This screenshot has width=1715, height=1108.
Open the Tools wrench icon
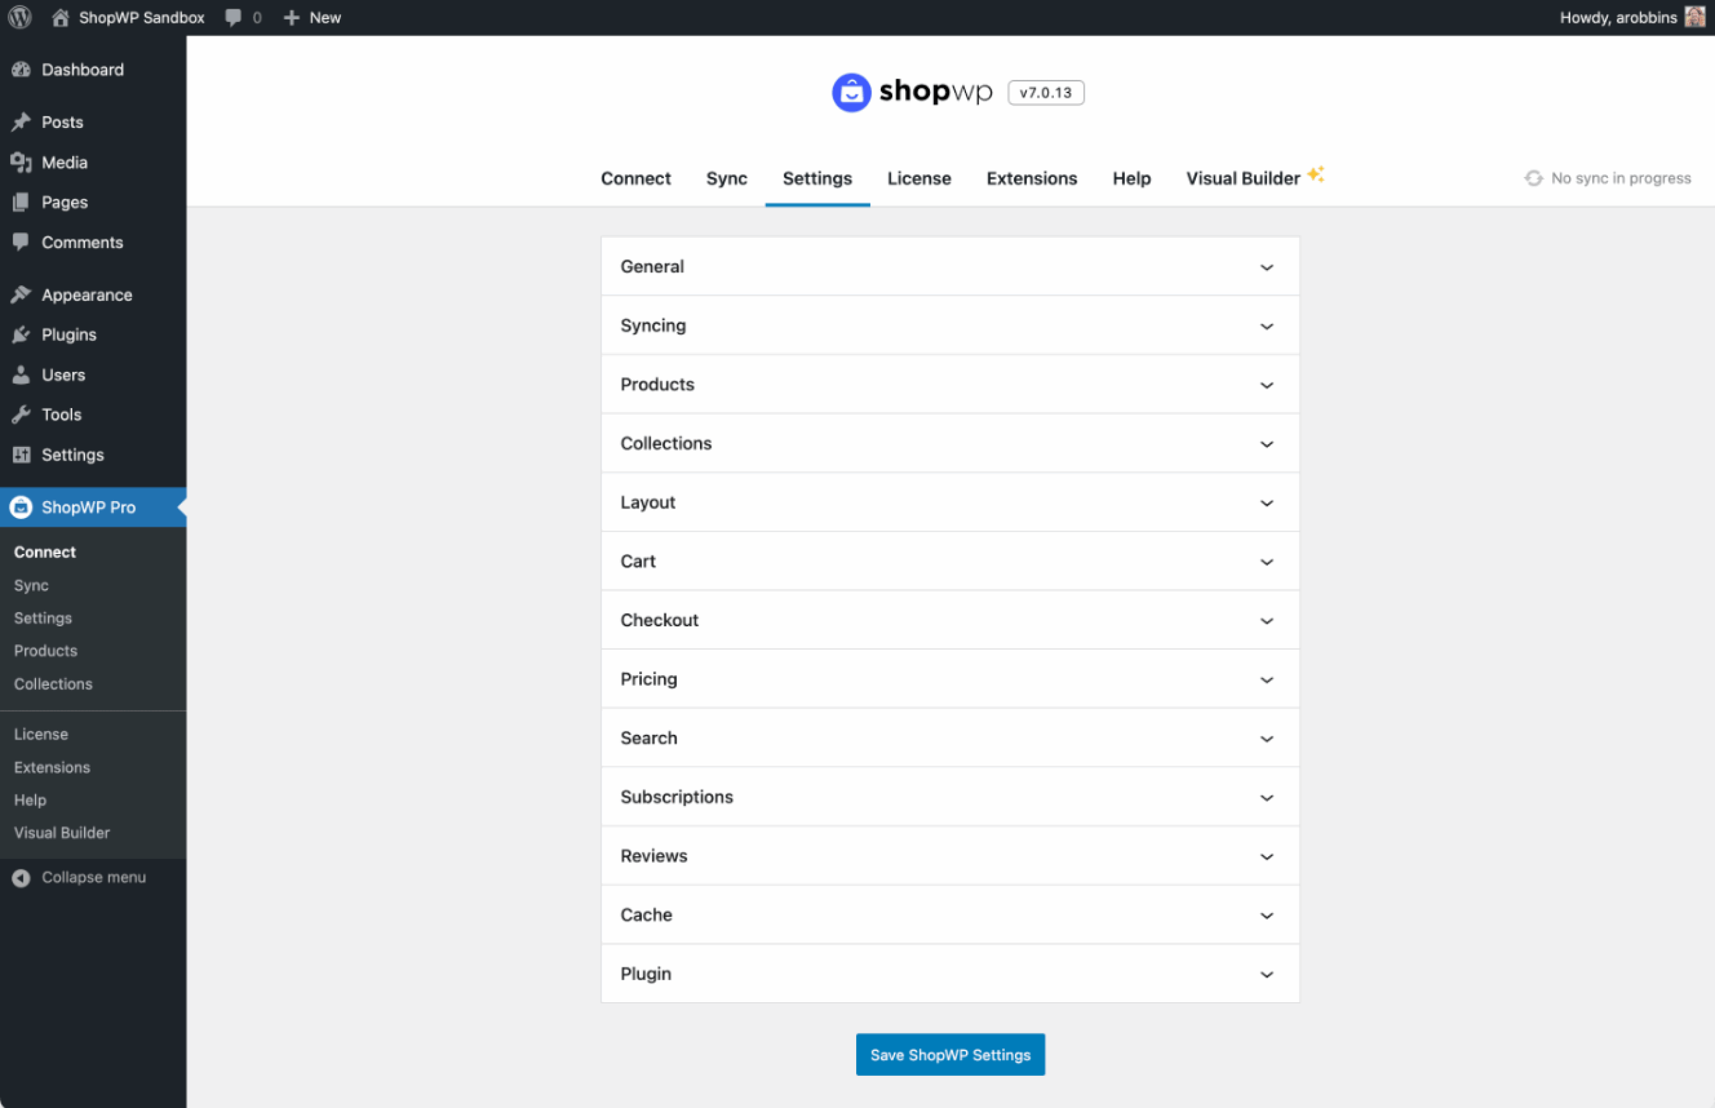21,415
